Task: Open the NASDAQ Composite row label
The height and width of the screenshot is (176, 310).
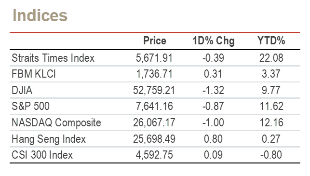Action: click(x=56, y=123)
